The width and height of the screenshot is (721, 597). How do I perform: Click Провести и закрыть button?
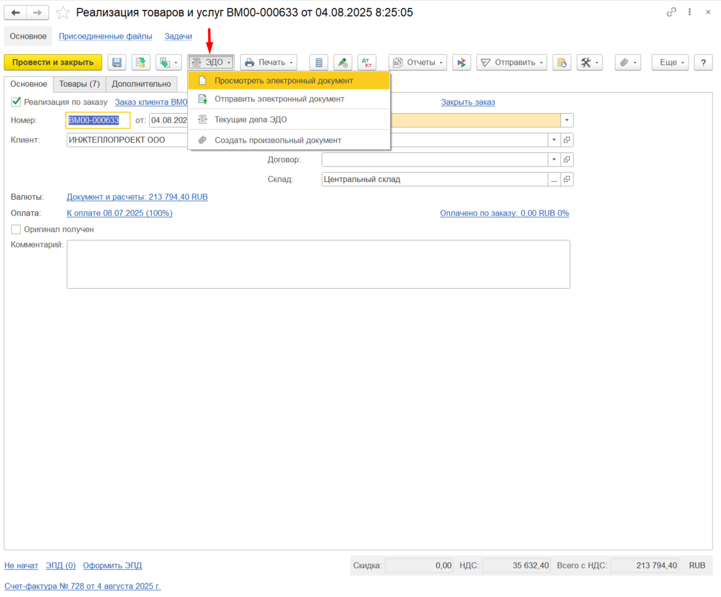pyautogui.click(x=53, y=63)
